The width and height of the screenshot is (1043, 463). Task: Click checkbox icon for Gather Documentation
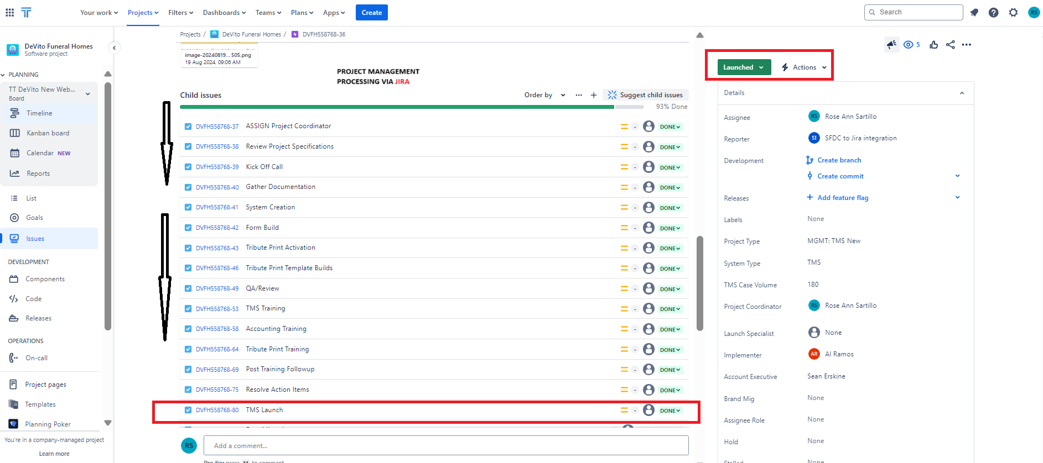pos(188,187)
